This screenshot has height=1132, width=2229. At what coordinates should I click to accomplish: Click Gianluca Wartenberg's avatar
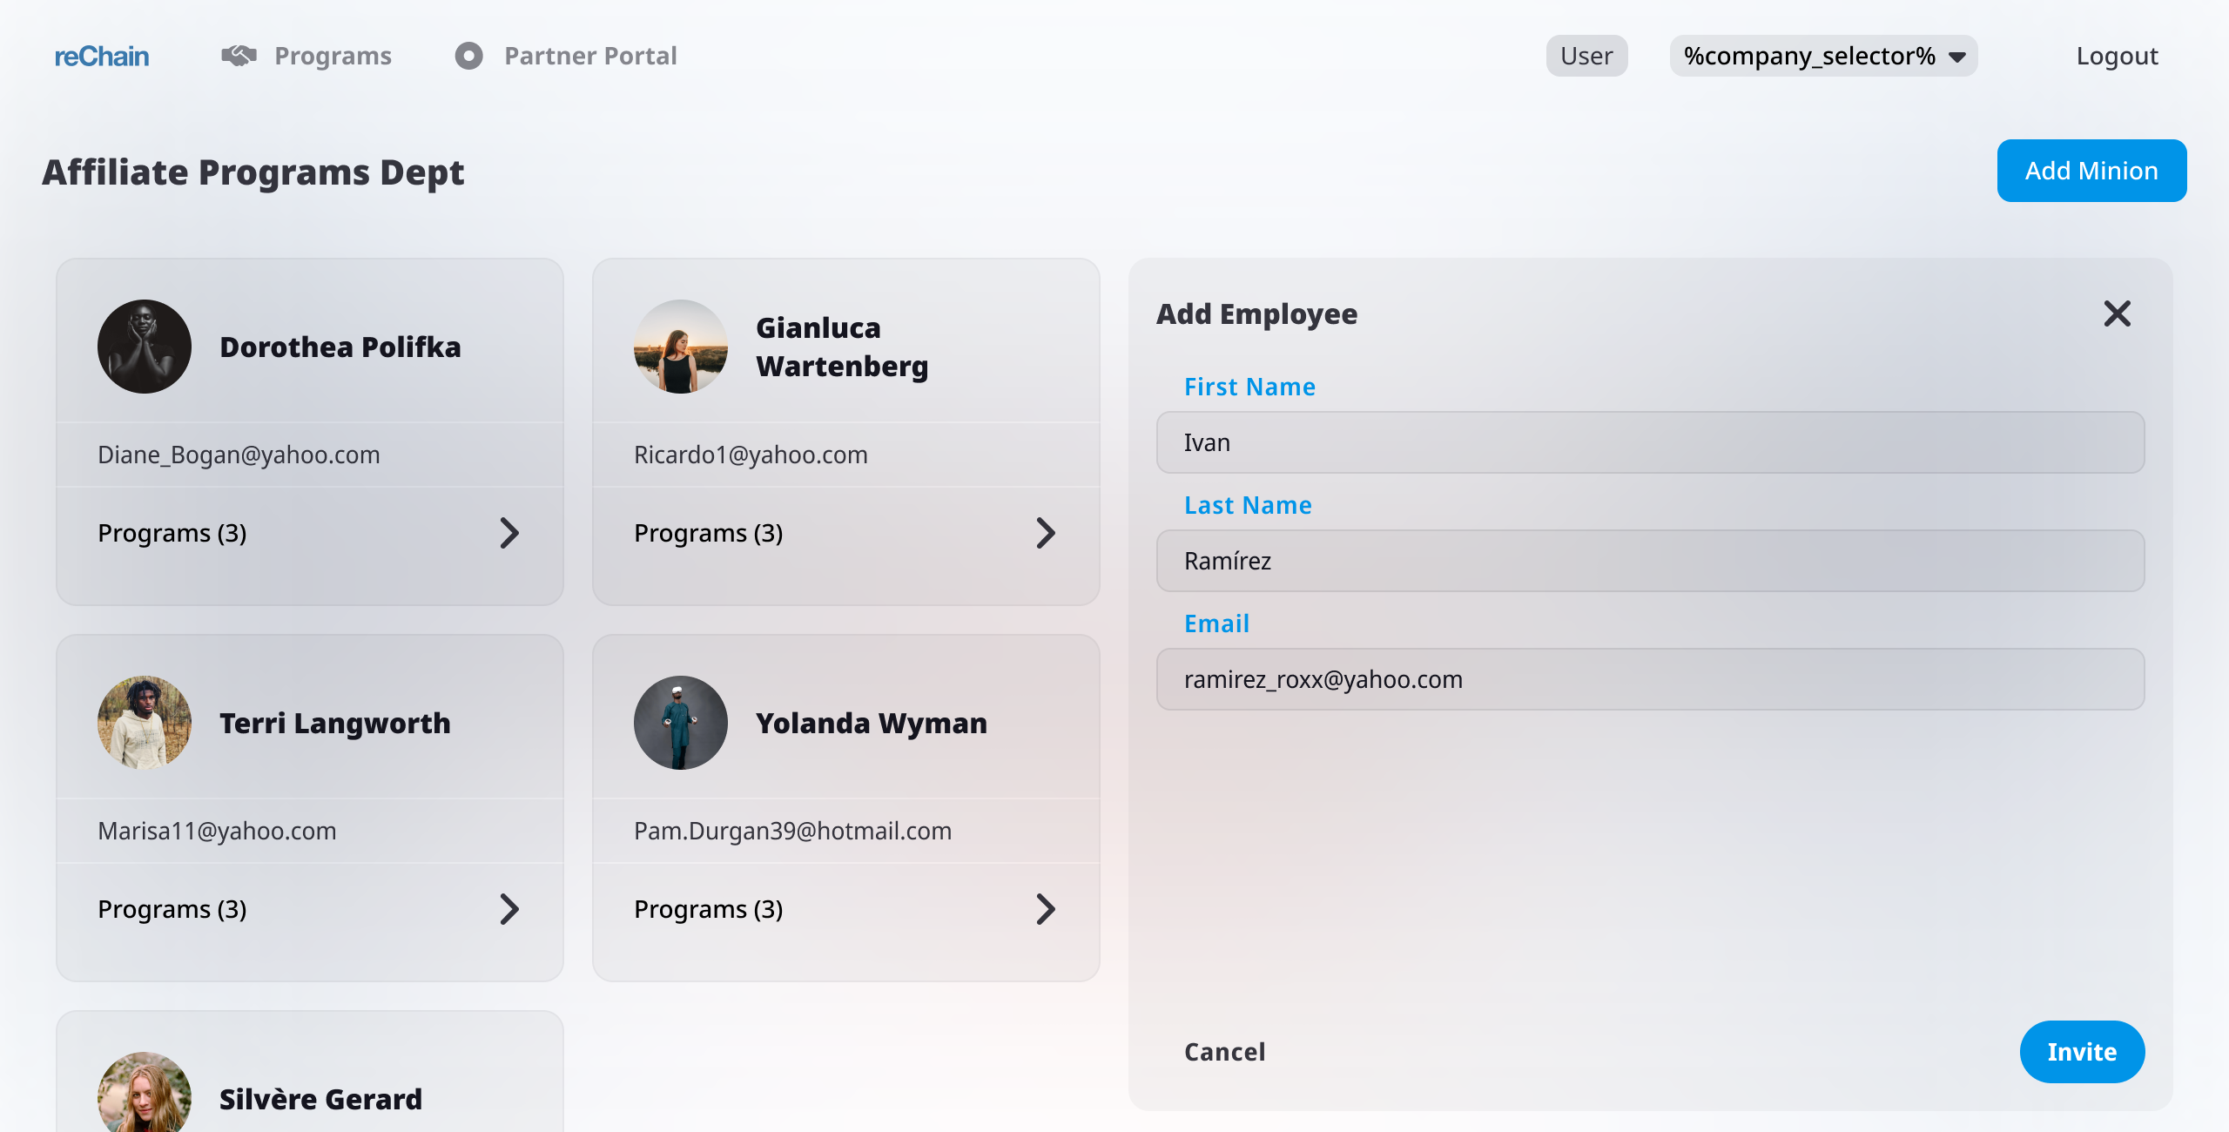point(681,347)
